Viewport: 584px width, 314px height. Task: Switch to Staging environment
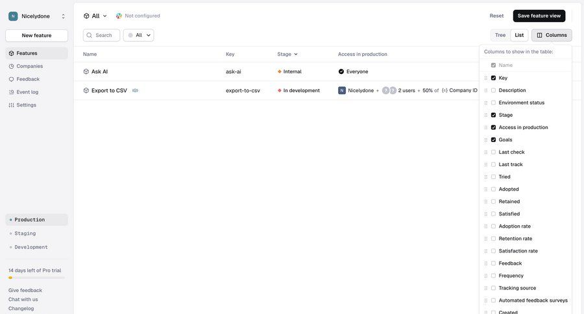coord(36,234)
